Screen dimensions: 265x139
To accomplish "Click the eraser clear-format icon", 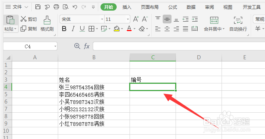I will (142, 29).
